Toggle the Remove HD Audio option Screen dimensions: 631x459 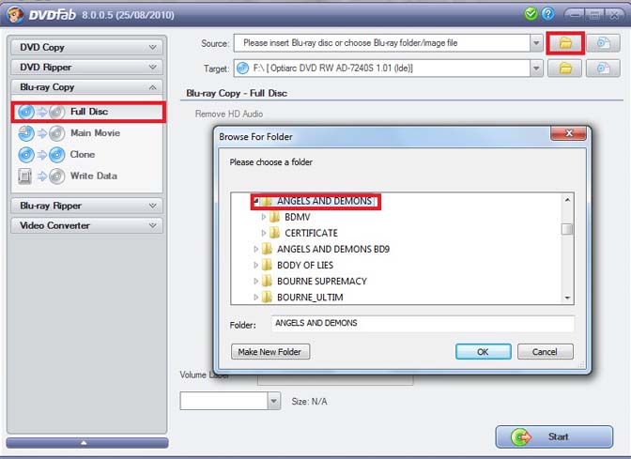[228, 115]
